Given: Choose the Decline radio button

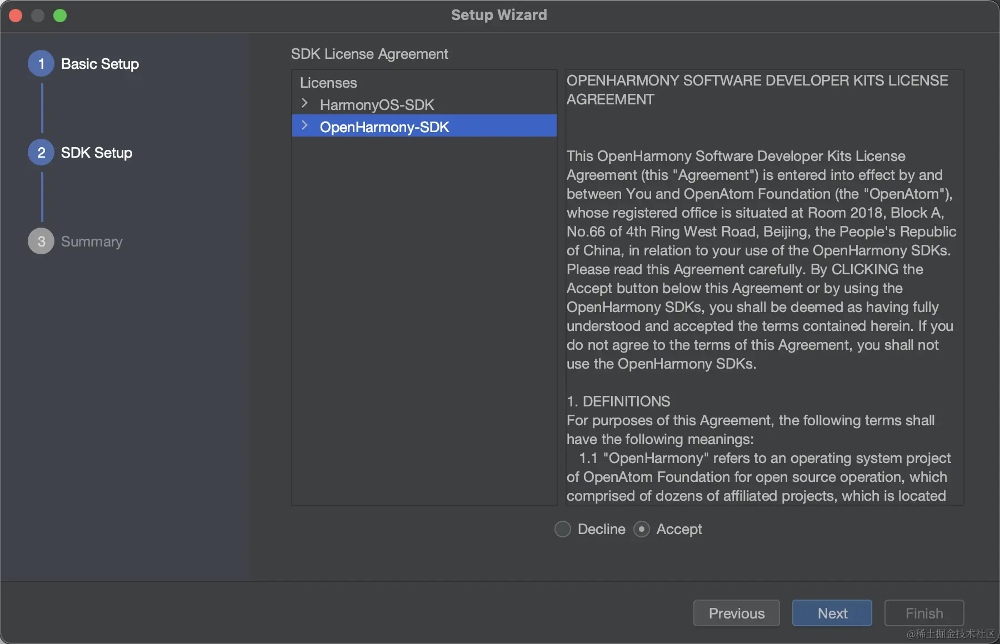Looking at the screenshot, I should pyautogui.click(x=563, y=529).
